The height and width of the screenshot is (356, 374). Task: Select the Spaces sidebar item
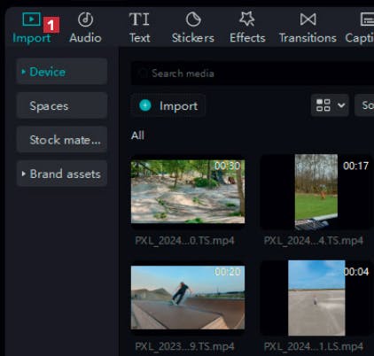(x=62, y=105)
